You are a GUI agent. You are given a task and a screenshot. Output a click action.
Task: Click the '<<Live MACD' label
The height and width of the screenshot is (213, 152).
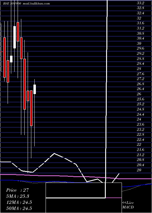coord(128,205)
